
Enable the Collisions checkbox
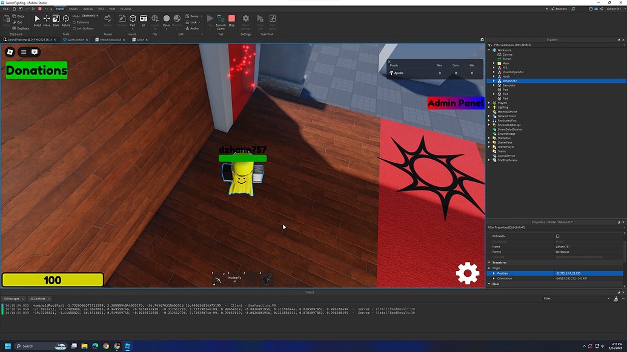(75, 22)
